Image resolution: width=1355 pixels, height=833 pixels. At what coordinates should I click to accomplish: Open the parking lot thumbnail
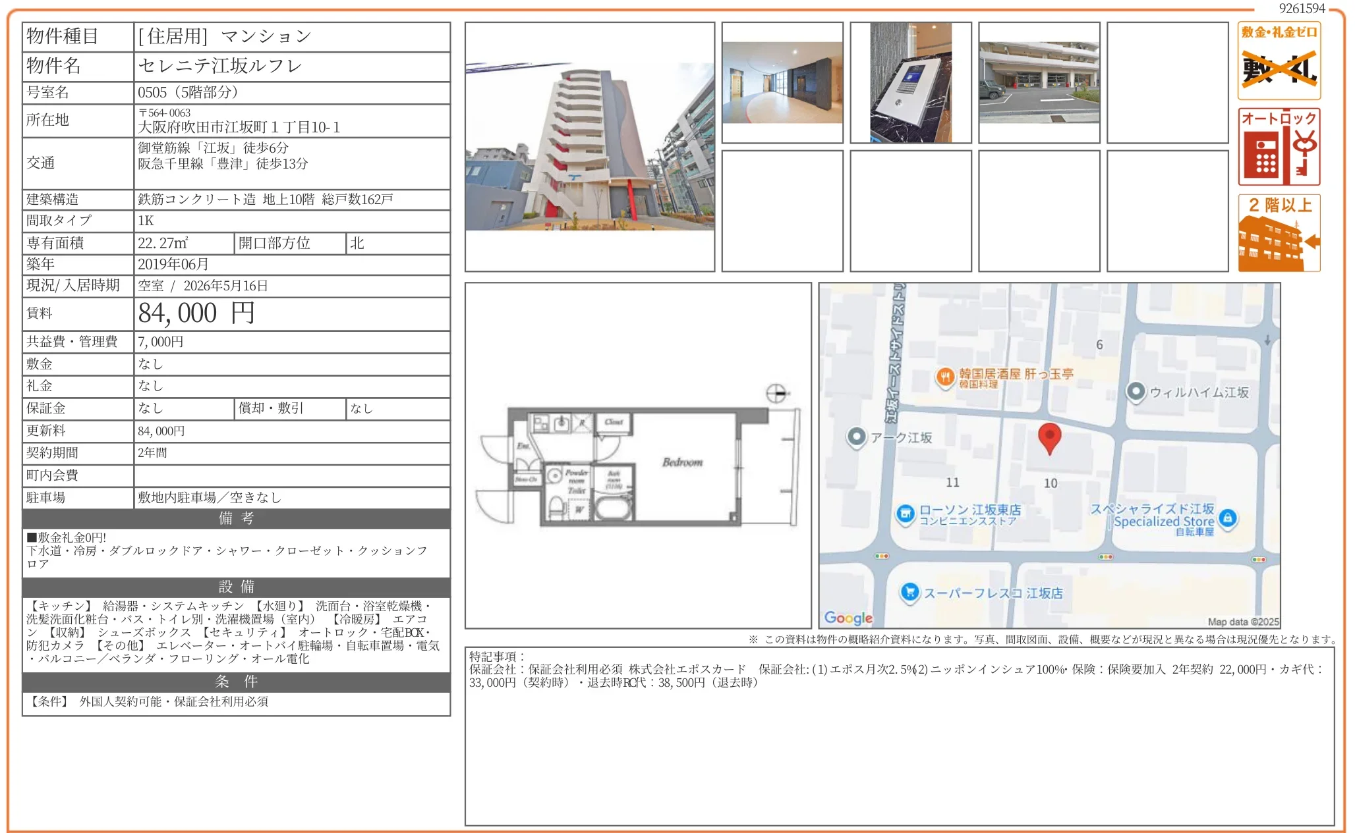[x=1039, y=83]
